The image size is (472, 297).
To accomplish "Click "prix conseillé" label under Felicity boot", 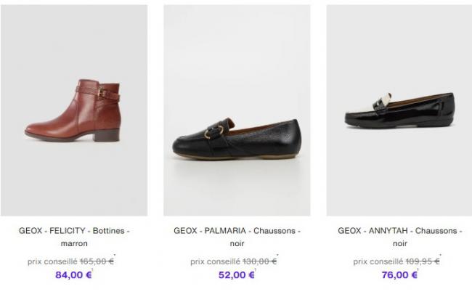I will point(52,261).
